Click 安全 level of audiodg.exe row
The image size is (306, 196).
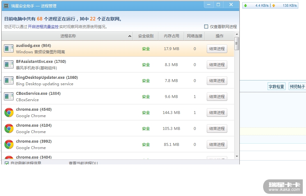click(146, 49)
